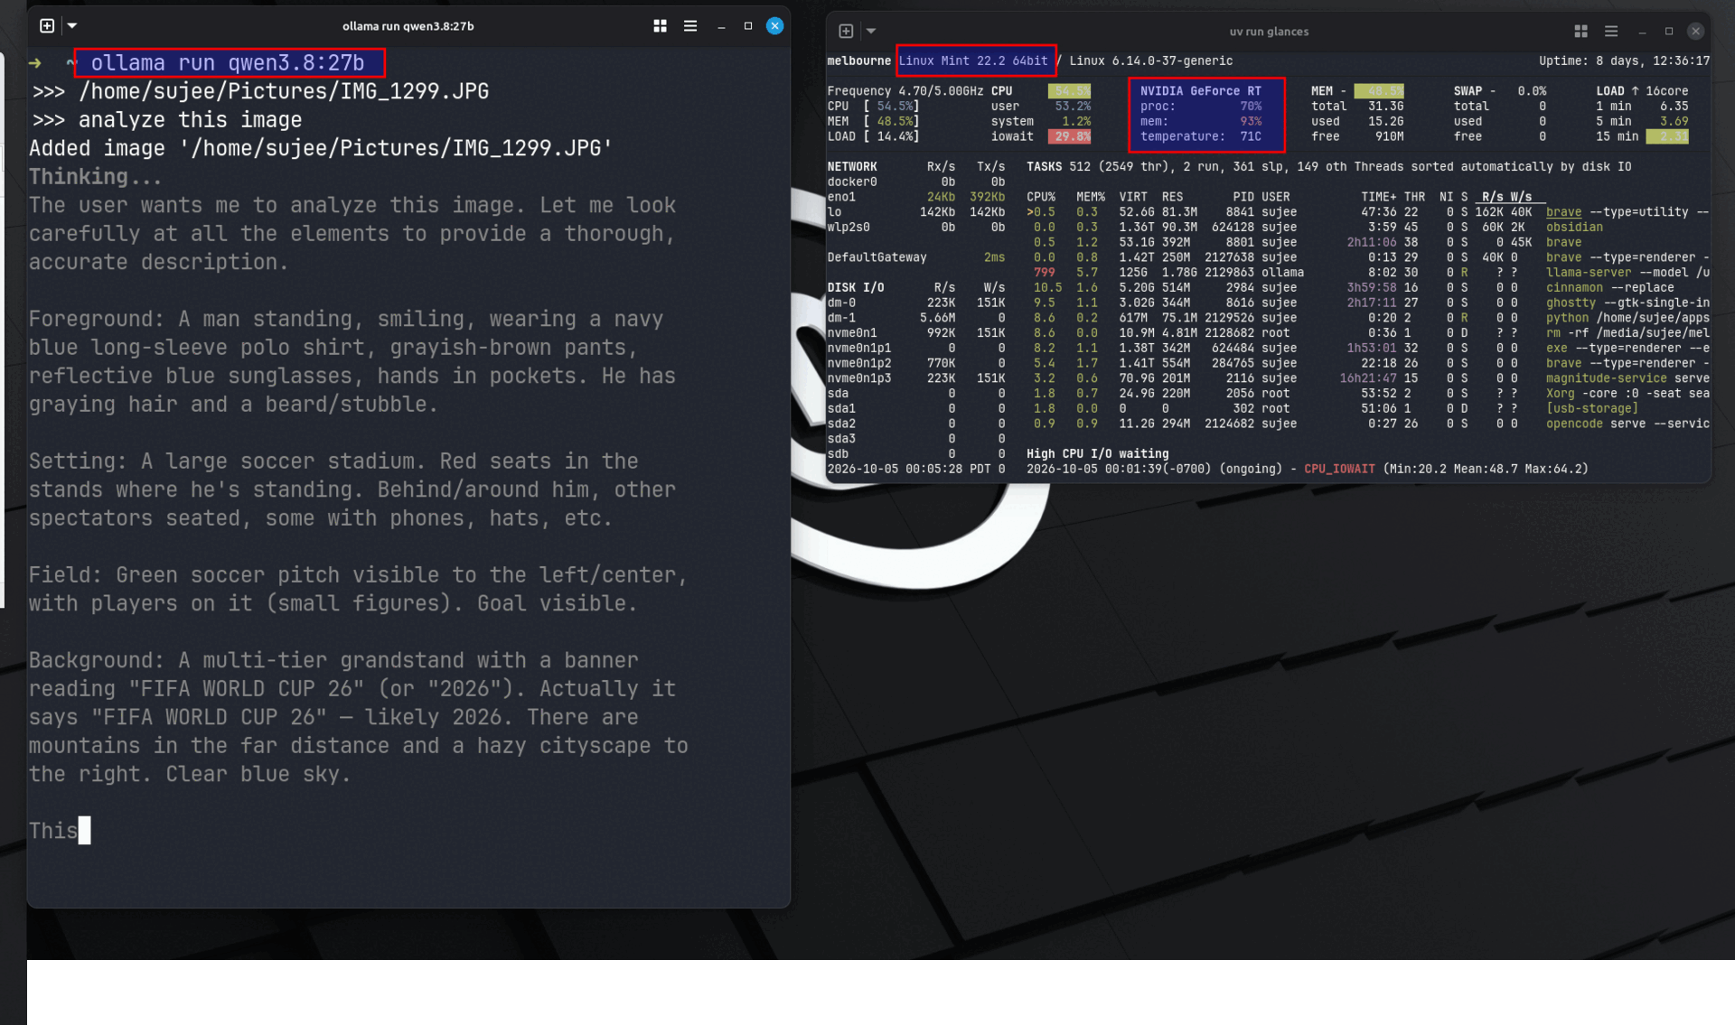1735x1025 pixels.
Task: Click the 'LOAD ↑ 16core' header text
Action: point(1642,91)
